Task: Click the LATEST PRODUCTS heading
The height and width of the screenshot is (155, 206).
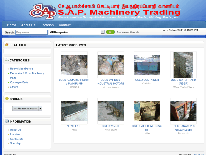Action: tap(71, 45)
